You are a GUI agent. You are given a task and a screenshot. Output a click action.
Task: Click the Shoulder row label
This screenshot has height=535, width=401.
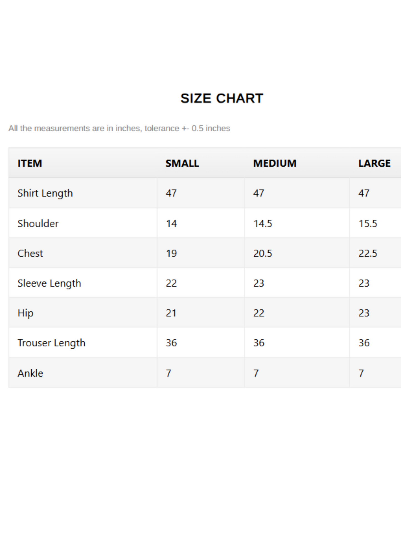coord(38,223)
